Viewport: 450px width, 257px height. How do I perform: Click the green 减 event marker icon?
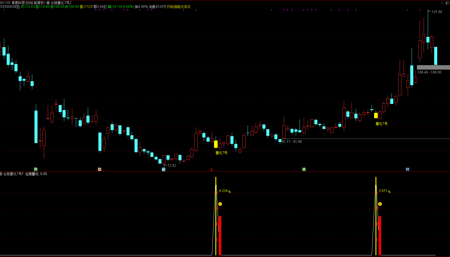point(304,169)
